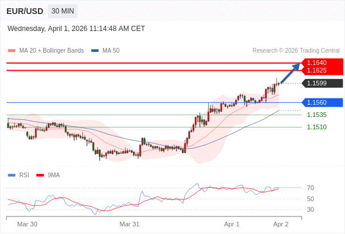This screenshot has height=234, width=345.
Task: Click the Mar 31 date axis label
Action: 129,224
